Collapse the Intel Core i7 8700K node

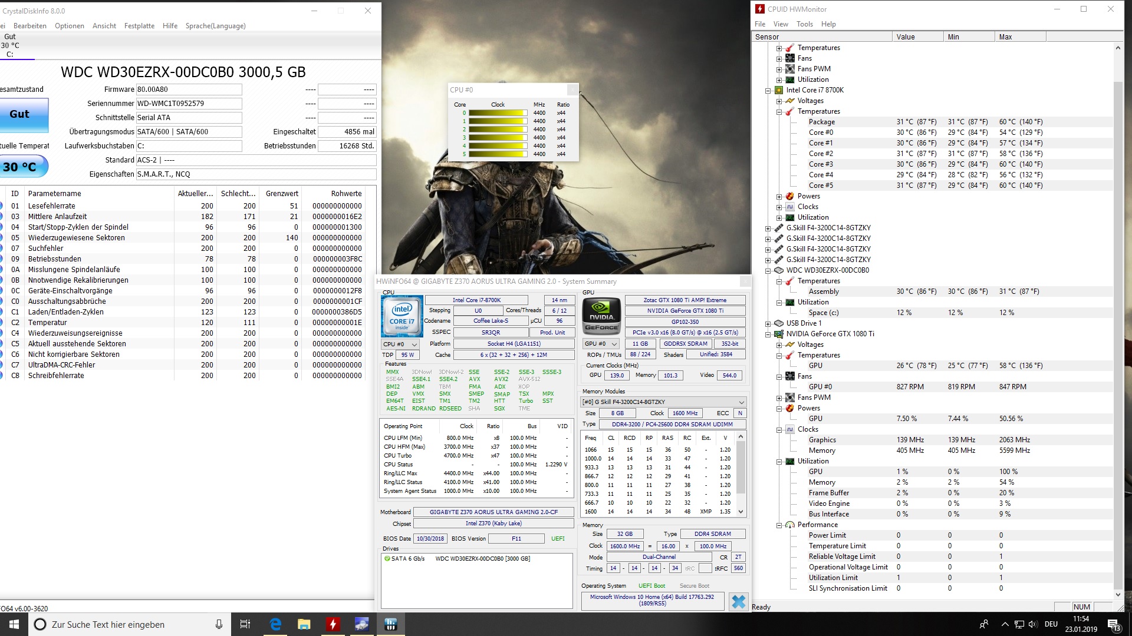click(768, 91)
